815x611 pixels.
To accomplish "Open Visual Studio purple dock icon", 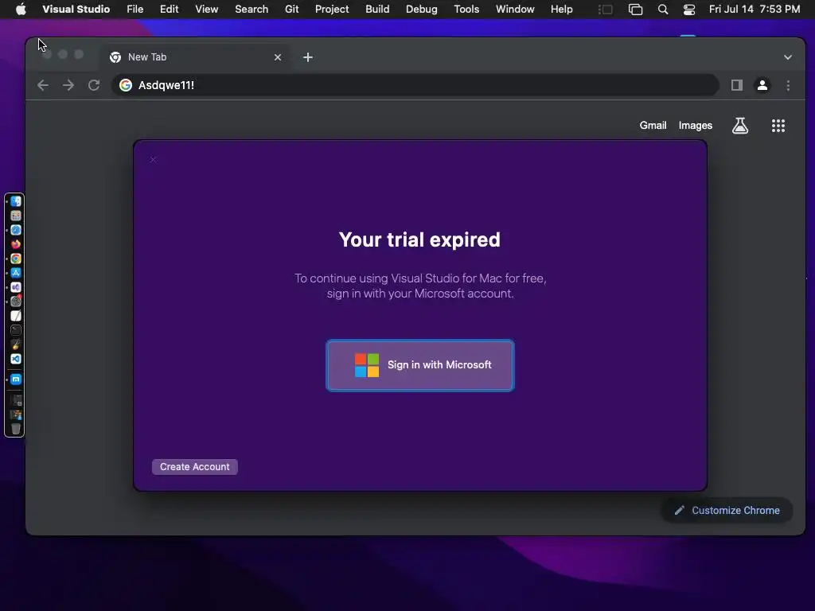I will 16,287.
